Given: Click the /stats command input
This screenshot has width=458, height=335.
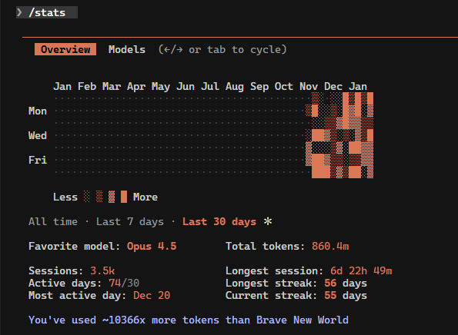Looking at the screenshot, I should click(47, 12).
